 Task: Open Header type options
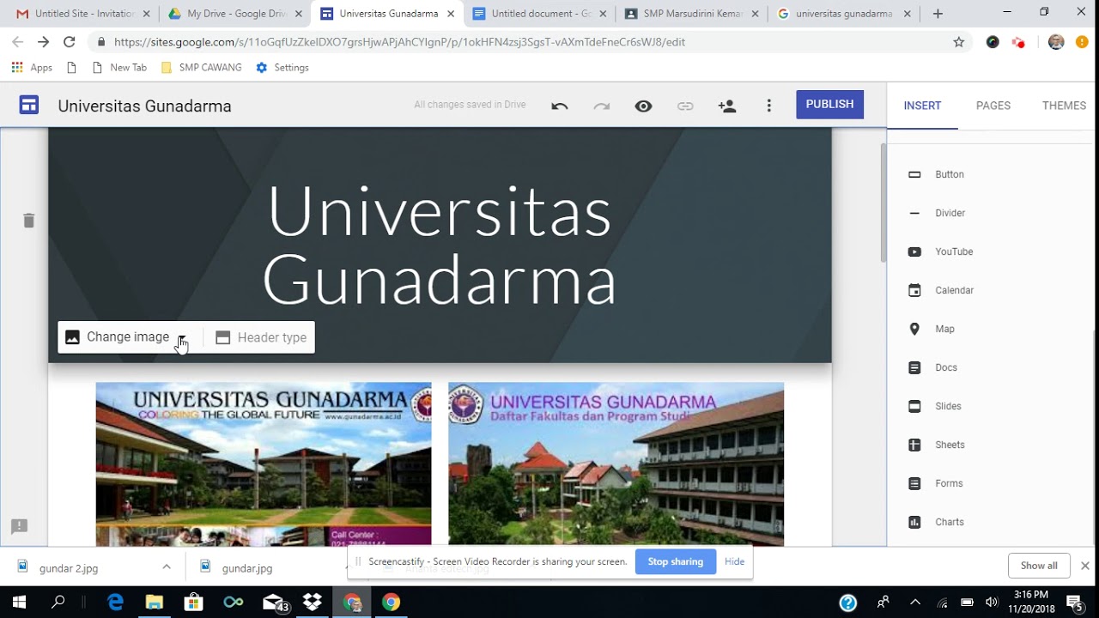pyautogui.click(x=260, y=337)
